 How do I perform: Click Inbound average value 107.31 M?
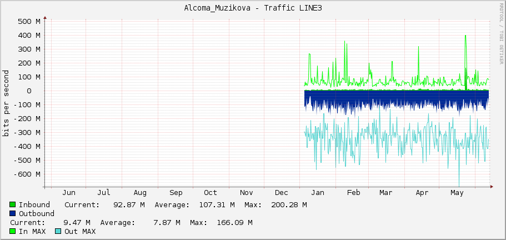click(217, 205)
